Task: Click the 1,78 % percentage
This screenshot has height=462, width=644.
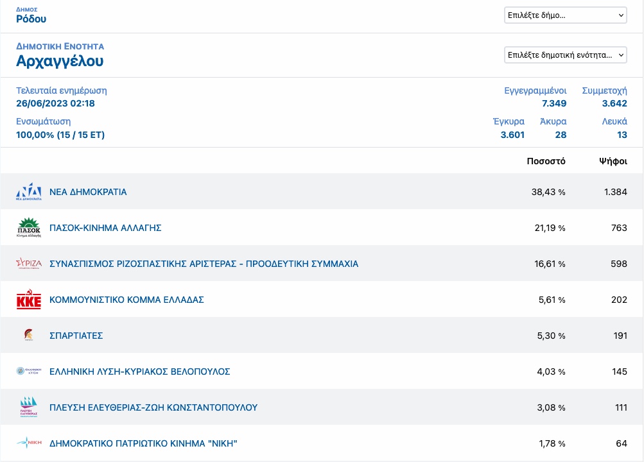Action: point(552,443)
